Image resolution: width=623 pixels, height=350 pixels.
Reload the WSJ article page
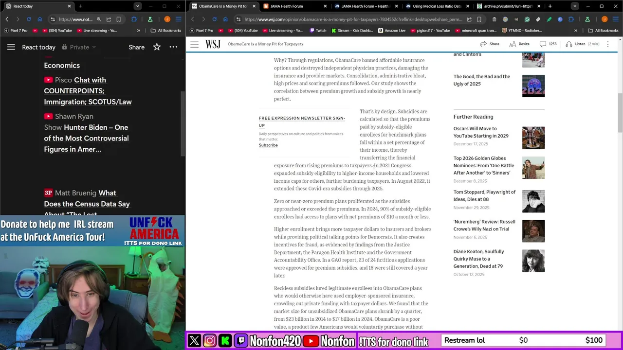[x=214, y=19]
